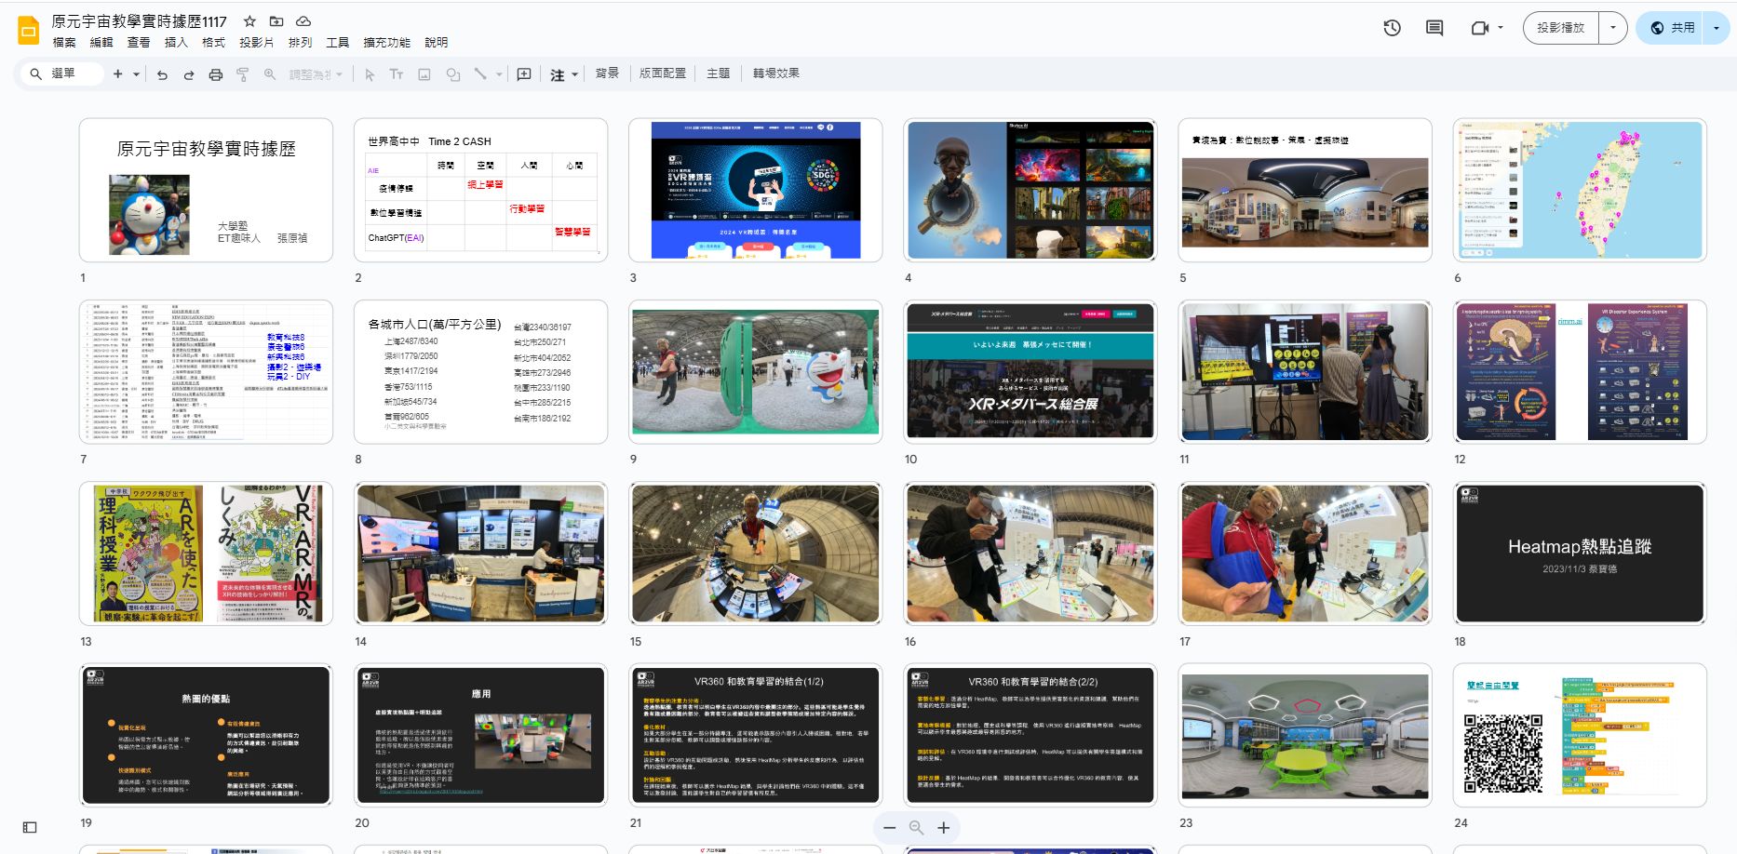Expand 投影播放 options arrow

(x=1613, y=28)
